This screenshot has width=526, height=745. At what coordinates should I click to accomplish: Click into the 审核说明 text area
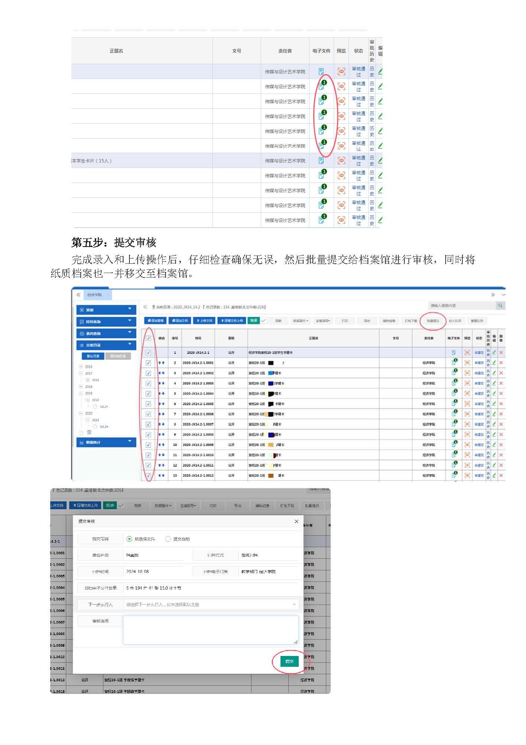tap(211, 630)
